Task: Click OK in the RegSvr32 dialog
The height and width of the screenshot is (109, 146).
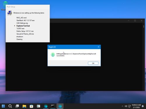Action: [x=93, y=63]
